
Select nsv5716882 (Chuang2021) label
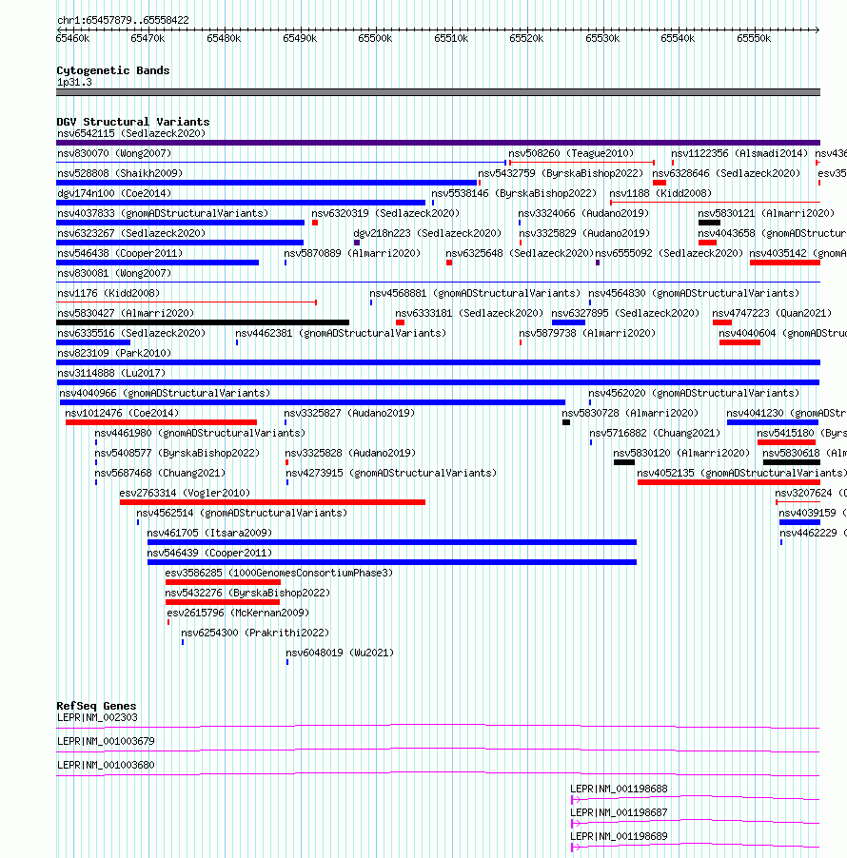(655, 434)
